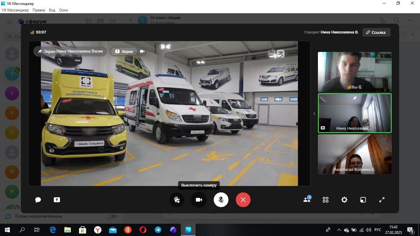The height and width of the screenshot is (236, 420).
Task: Turn off the camera with the video button
Action: tap(199, 200)
